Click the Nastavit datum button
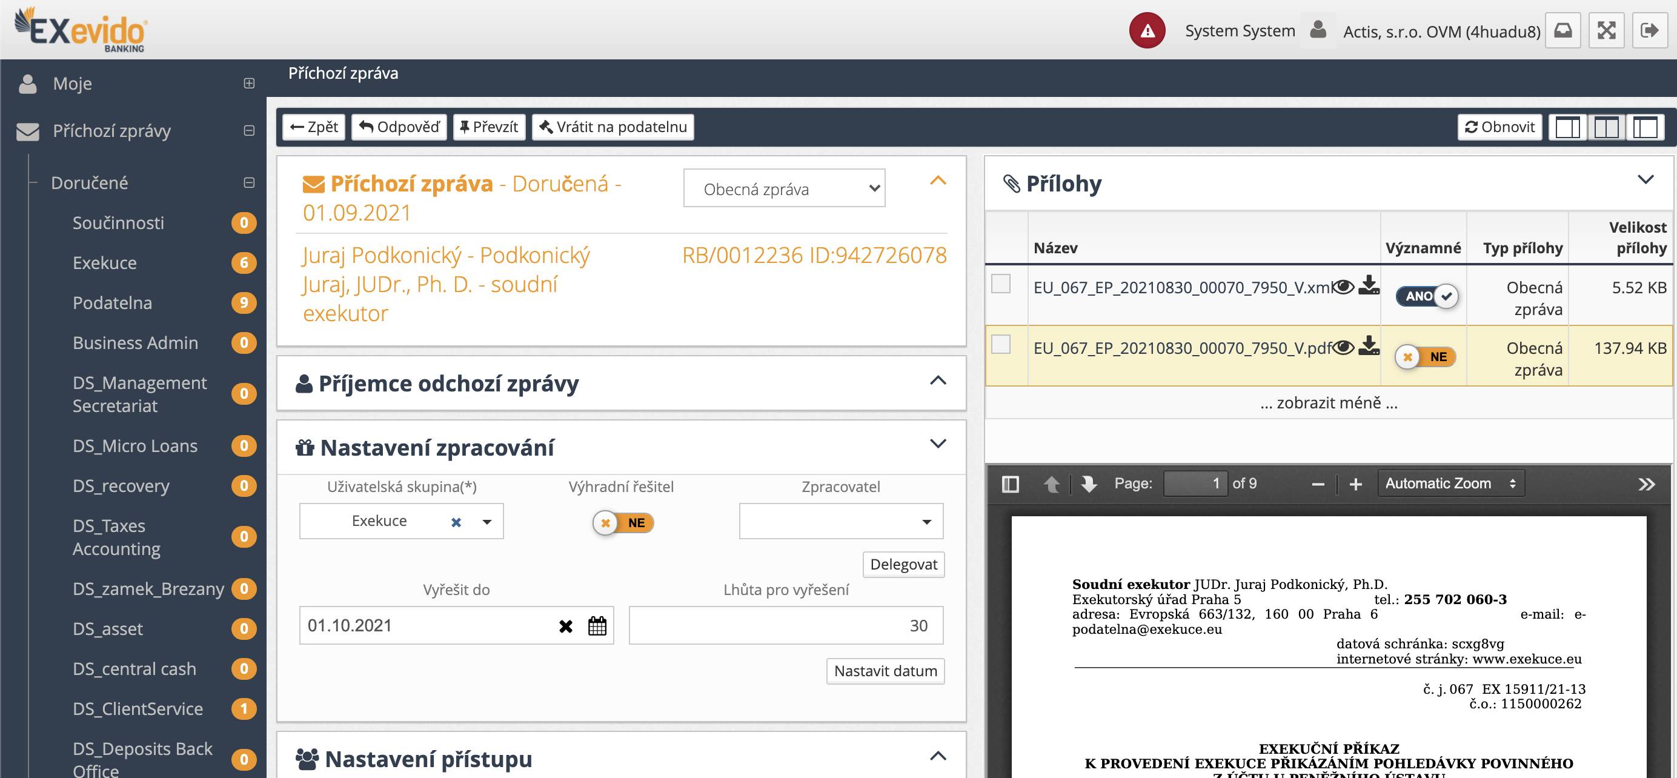1677x778 pixels. 885,671
